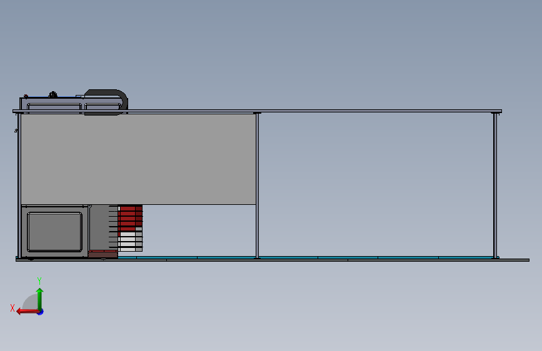Viewport: 542px width, 351px height.
Task: Select the long top horizontal roof beam
Action: [257, 111]
